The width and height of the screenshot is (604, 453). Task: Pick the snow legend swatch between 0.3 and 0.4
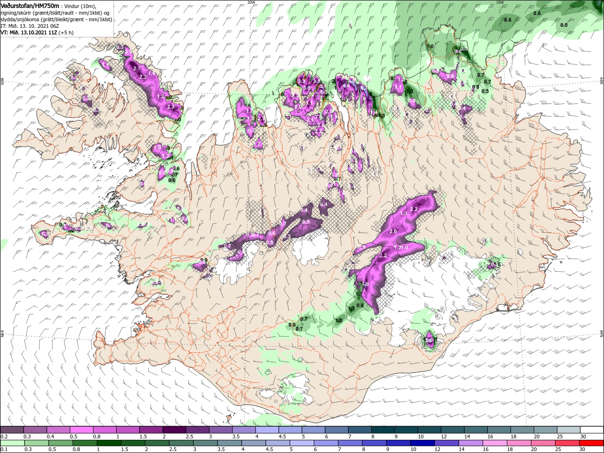[35, 430]
